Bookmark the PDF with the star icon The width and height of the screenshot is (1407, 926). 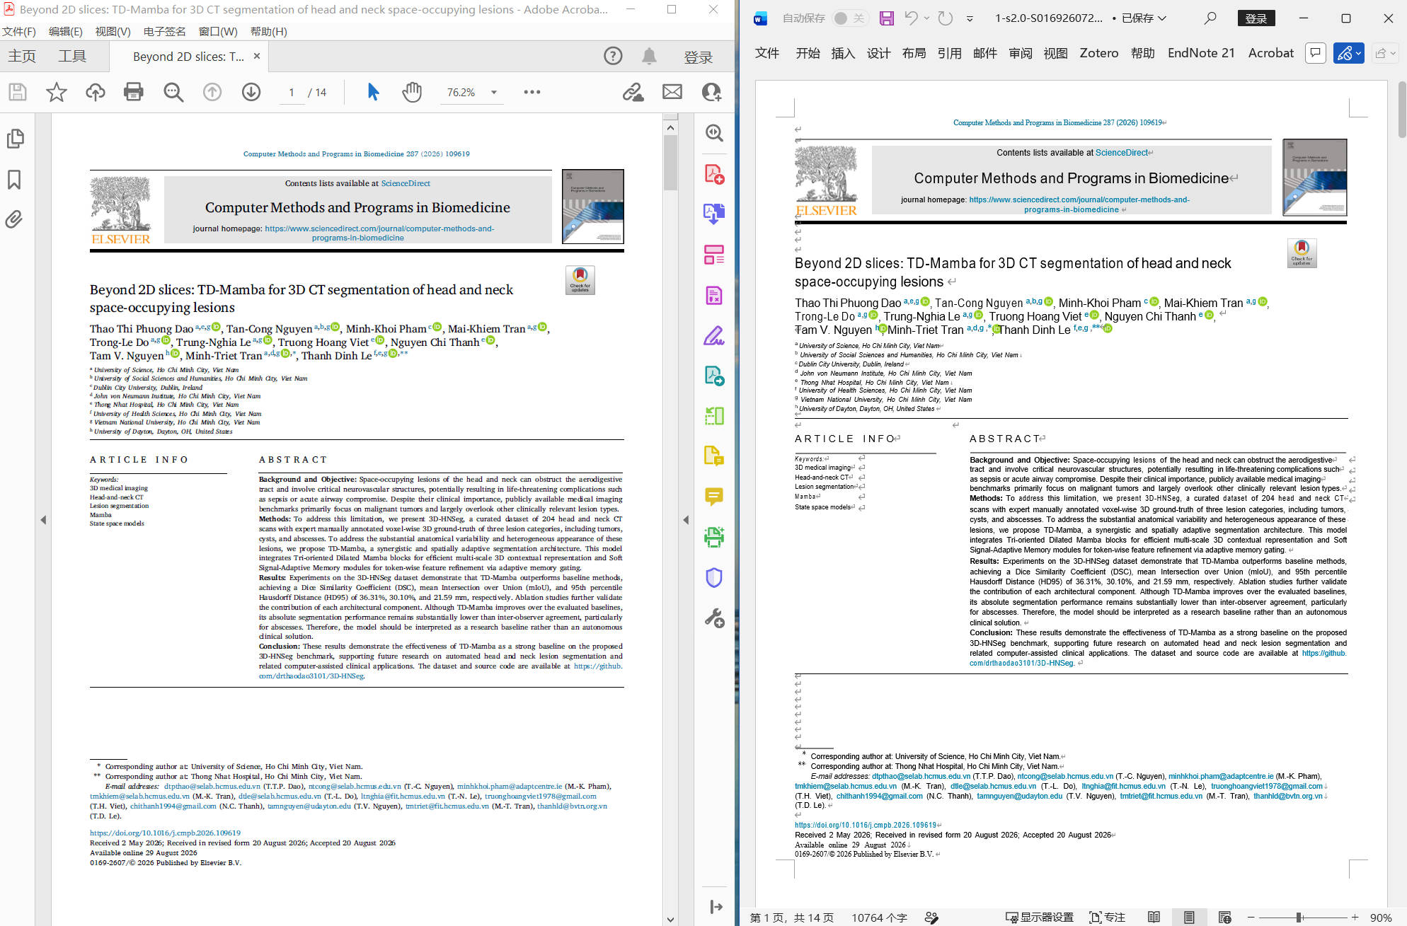(x=57, y=92)
